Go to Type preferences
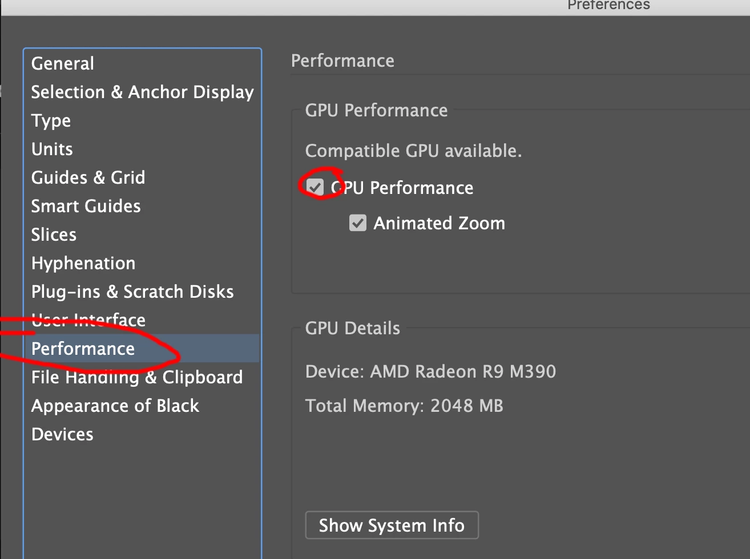 (x=51, y=120)
